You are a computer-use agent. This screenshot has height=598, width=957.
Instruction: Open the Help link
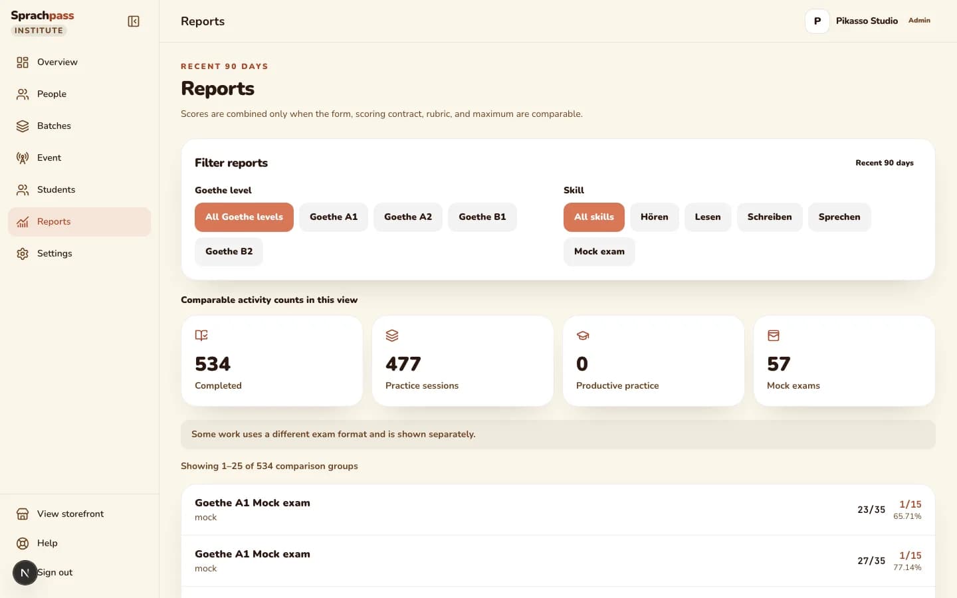(x=80, y=544)
